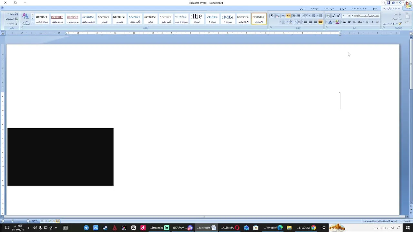The image size is (413, 232).
Task: Click the Numbering list button
Action: (313, 16)
